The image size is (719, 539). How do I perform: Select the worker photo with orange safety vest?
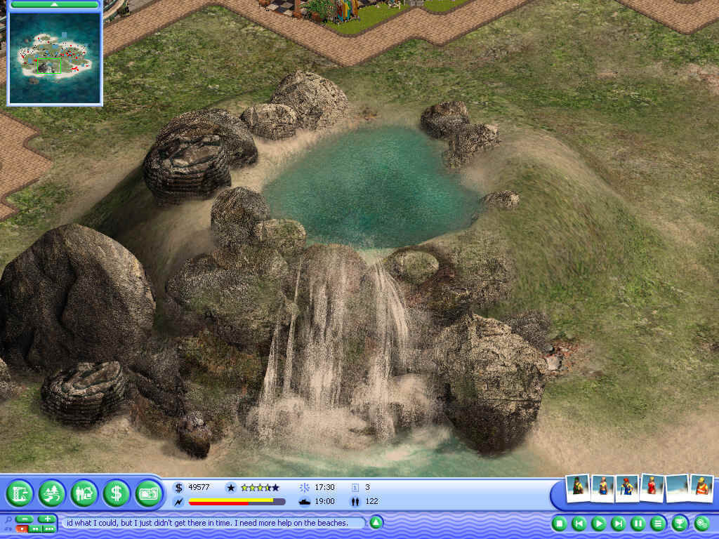pos(701,488)
